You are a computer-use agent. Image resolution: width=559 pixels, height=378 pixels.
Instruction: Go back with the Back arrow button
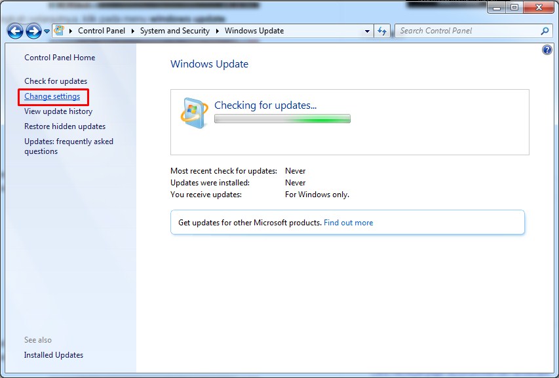[x=15, y=31]
